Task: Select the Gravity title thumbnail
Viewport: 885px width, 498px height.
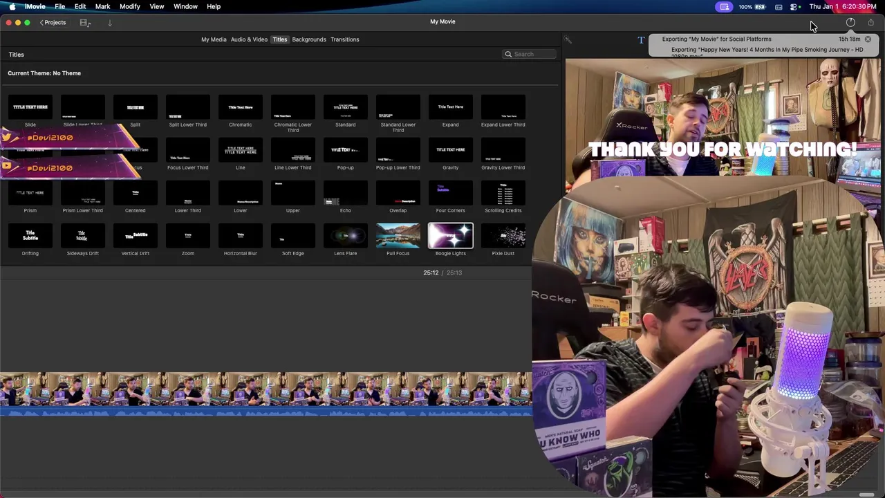Action: pos(451,150)
